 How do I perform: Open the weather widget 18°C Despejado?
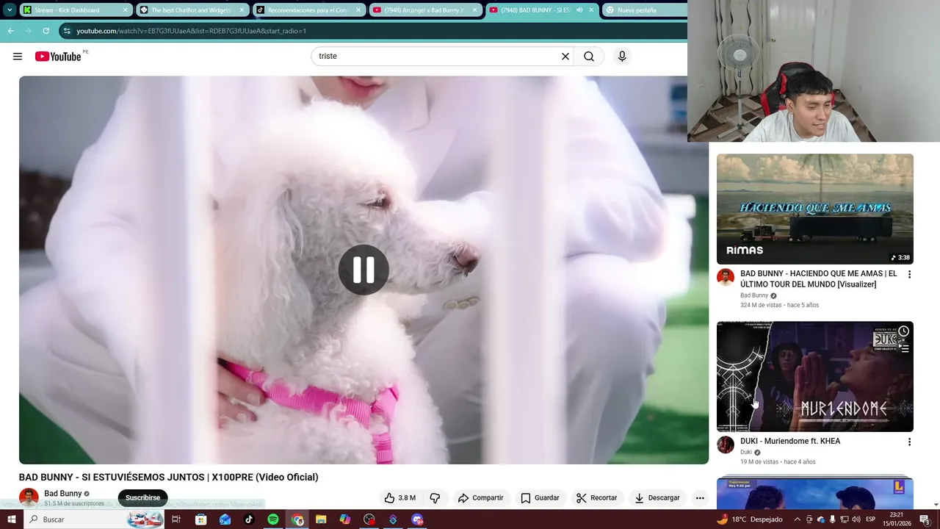[750, 519]
